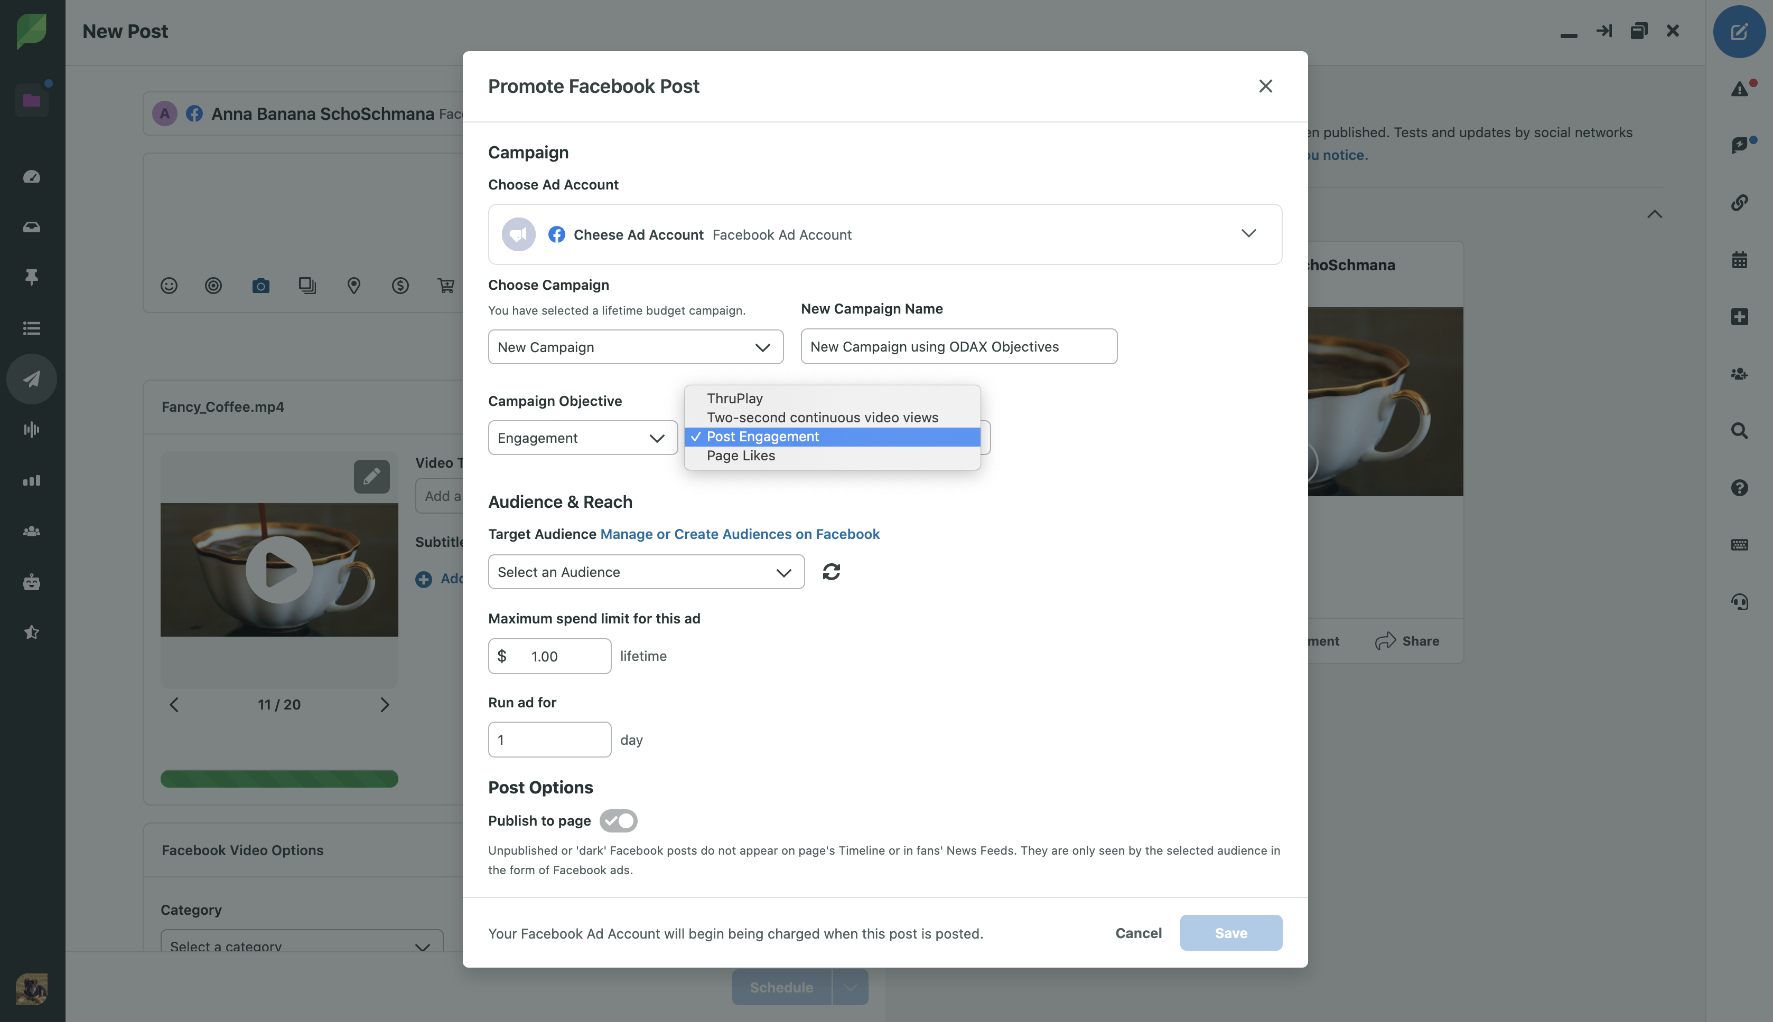The height and width of the screenshot is (1022, 1773).
Task: Click Manage or Create Audiences on Facebook link
Action: [x=740, y=534]
